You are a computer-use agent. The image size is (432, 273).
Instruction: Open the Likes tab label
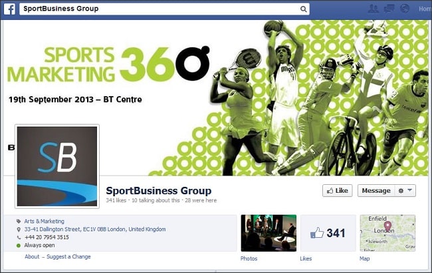(x=306, y=258)
